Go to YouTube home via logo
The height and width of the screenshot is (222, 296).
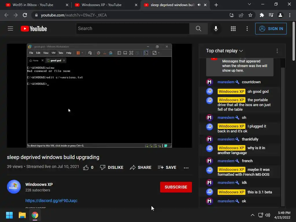coord(34,29)
